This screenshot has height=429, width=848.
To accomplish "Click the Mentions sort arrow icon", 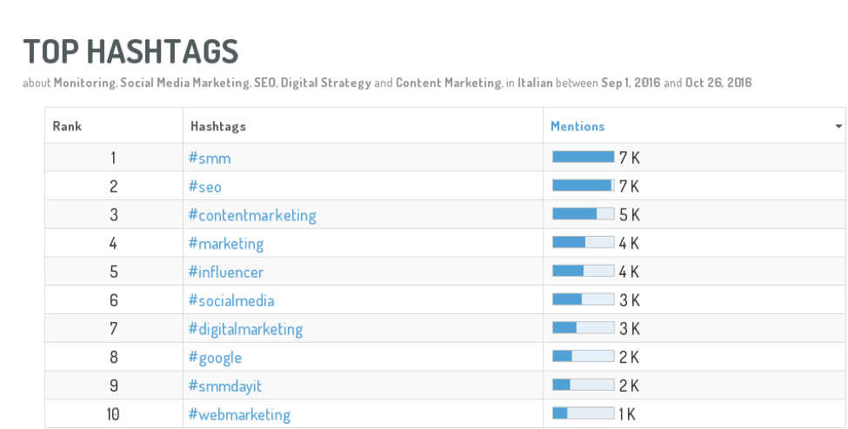I will pos(838,126).
